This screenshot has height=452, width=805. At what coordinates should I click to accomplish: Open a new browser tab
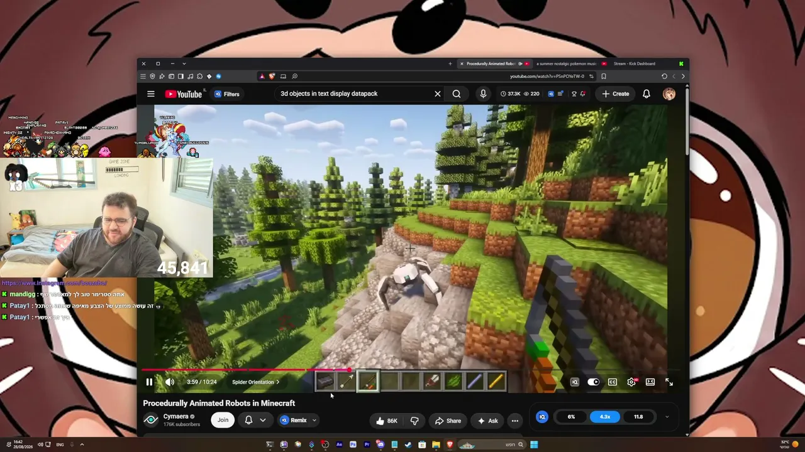[450, 63]
